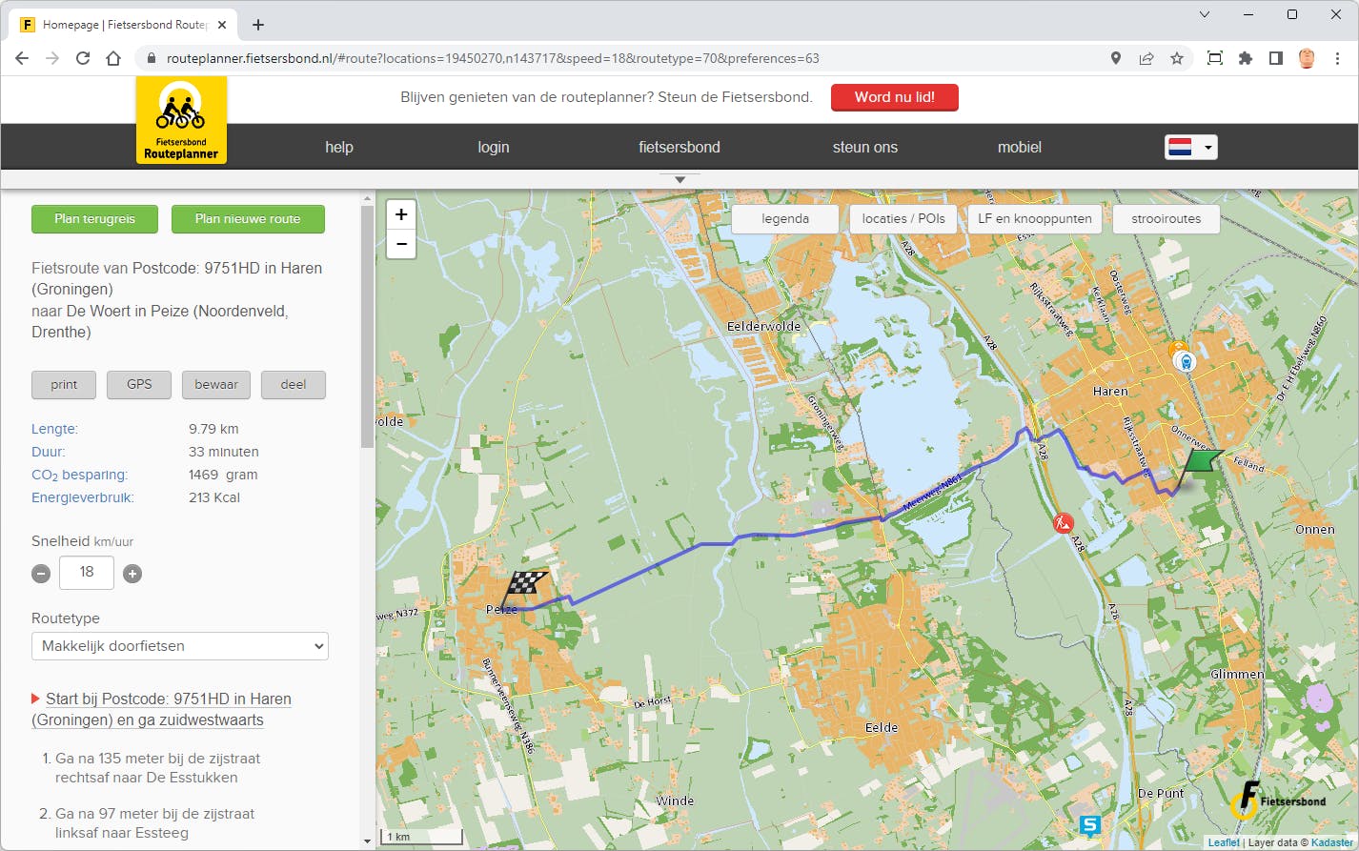Image resolution: width=1359 pixels, height=851 pixels.
Task: Open the Chrome profile avatar
Action: (x=1307, y=58)
